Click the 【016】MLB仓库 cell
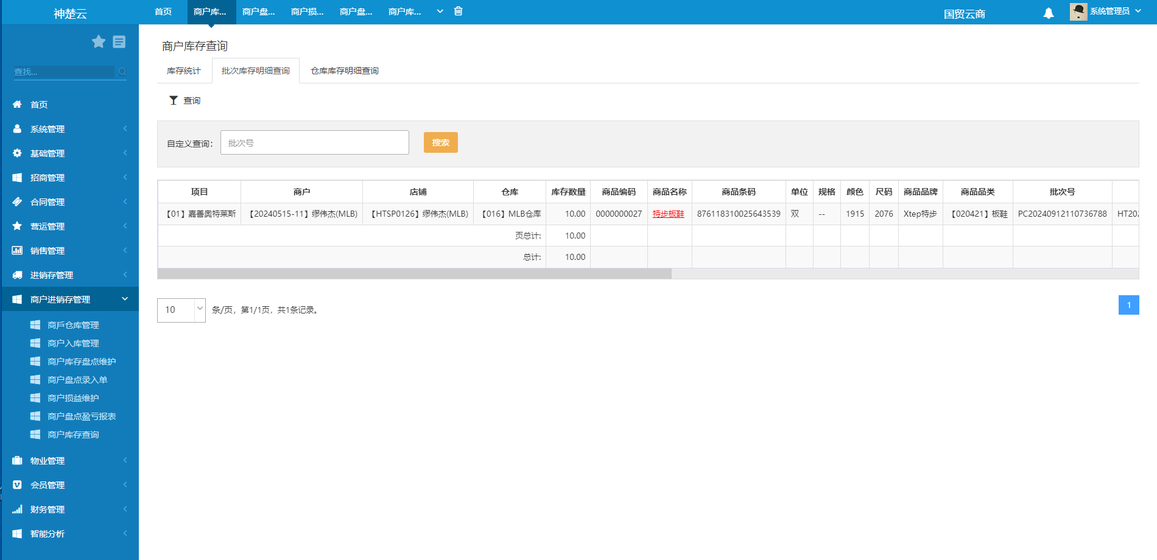The width and height of the screenshot is (1157, 560). pos(510,214)
